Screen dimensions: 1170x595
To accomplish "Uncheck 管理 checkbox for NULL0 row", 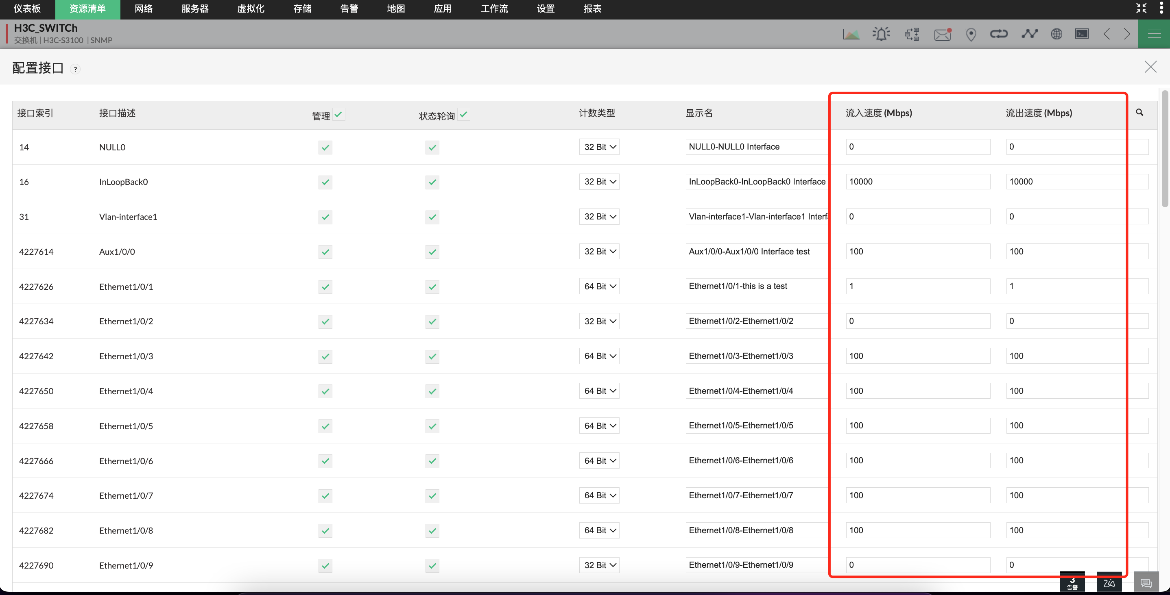I will tap(325, 148).
